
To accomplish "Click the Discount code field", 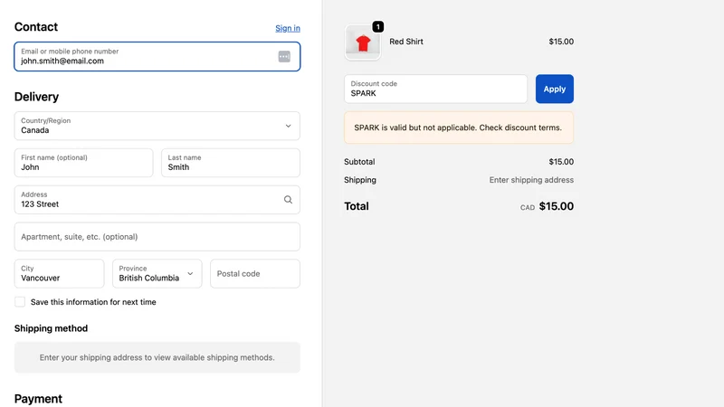I will pos(435,89).
